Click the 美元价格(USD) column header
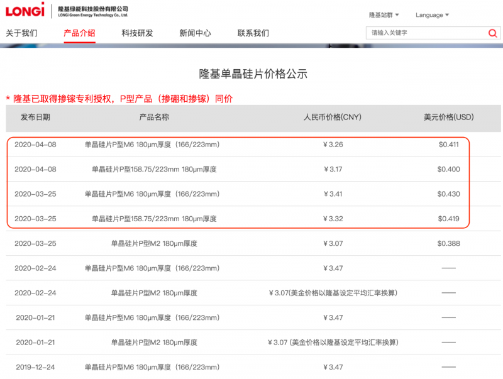Screen dimensions: 503x379 click(448, 118)
